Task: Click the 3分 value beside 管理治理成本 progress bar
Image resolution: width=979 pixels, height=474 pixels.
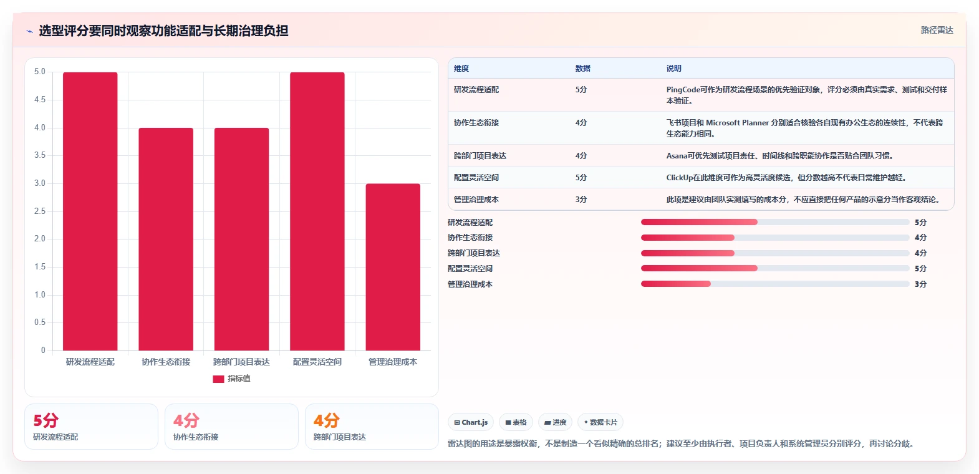Action: [x=920, y=284]
